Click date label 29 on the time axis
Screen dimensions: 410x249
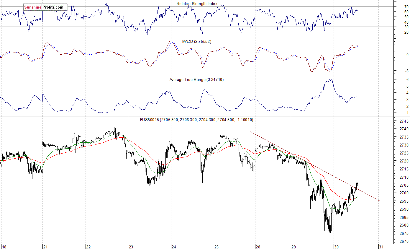pyautogui.click(x=293, y=247)
